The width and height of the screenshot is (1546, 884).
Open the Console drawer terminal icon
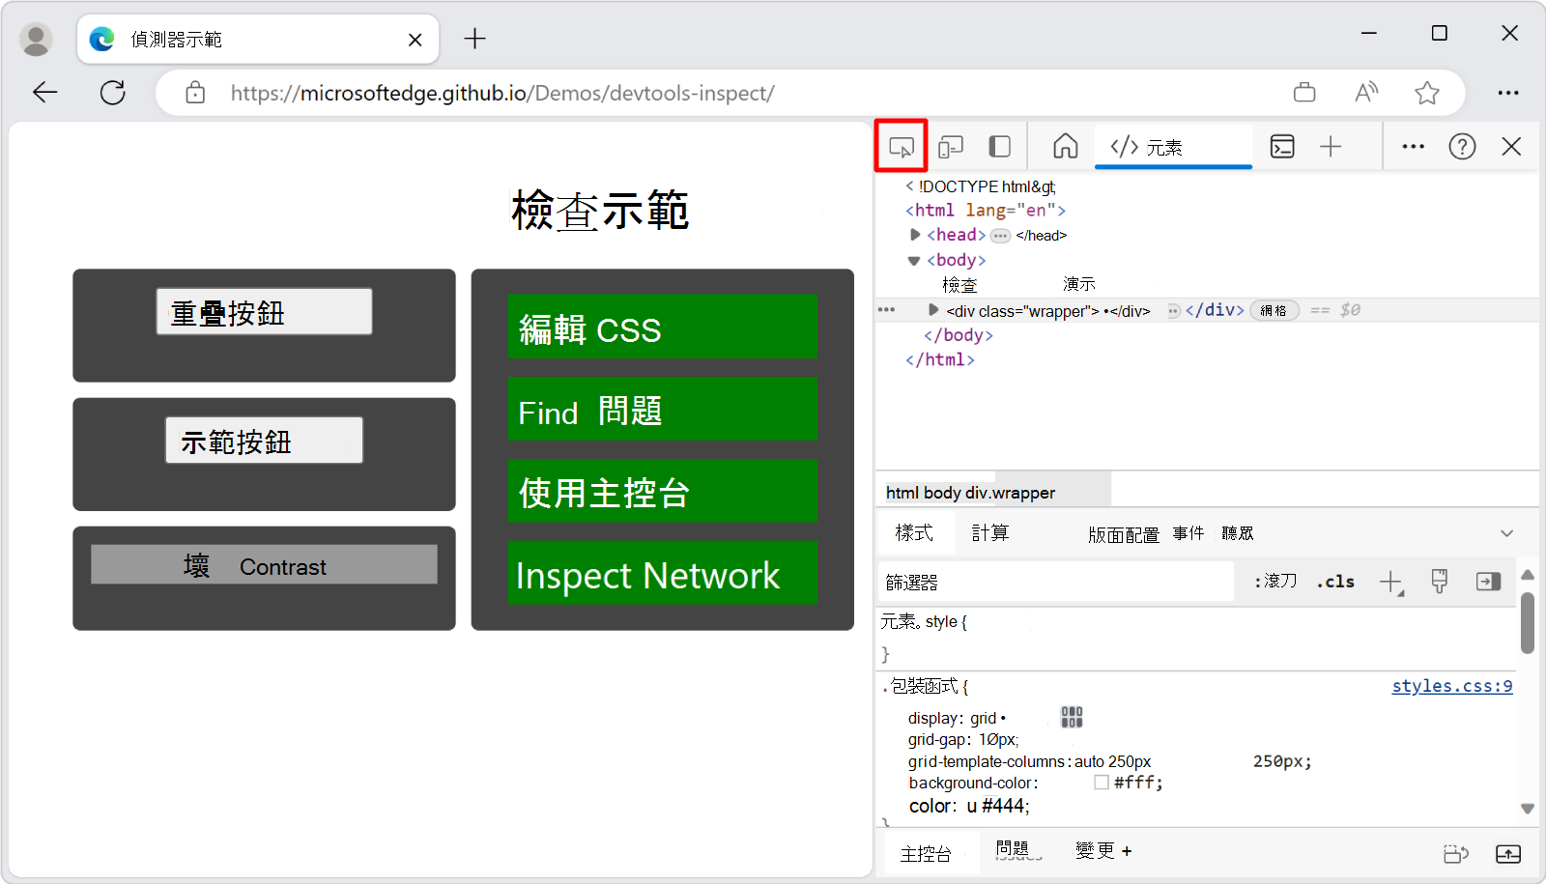point(1282,146)
